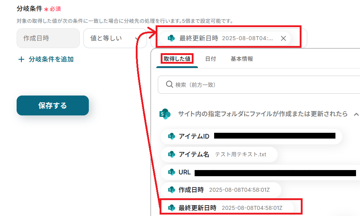The width and height of the screenshot is (360, 216).
Task: Click the SharePoint icon in selected 最終更新日時 chip
Action: (x=171, y=38)
